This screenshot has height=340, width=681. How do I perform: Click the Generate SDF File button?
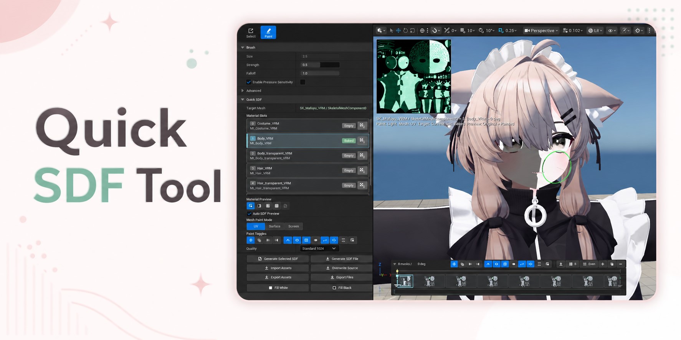341,259
